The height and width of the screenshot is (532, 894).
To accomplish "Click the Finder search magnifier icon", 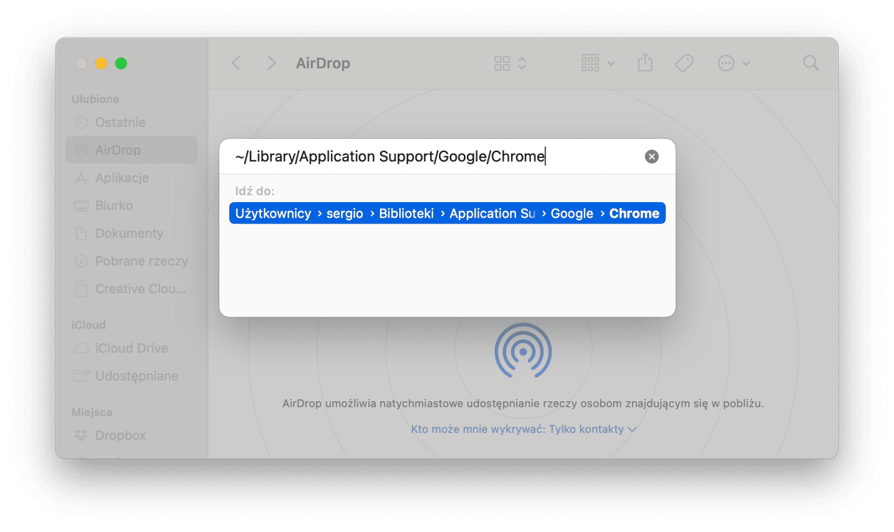I will [811, 63].
